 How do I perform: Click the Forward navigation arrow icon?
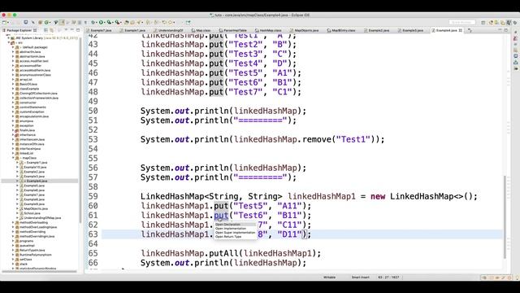pos(171,22)
